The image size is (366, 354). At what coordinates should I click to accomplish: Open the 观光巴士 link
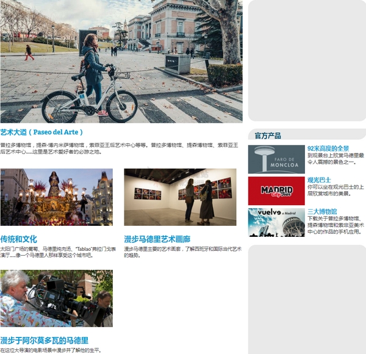pyautogui.click(x=319, y=180)
